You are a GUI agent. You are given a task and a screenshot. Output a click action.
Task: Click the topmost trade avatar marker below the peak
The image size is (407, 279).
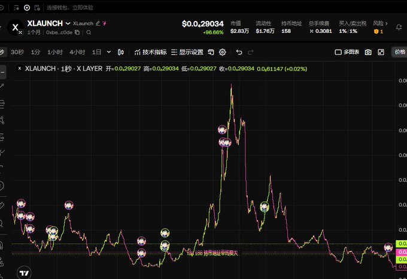point(222,130)
